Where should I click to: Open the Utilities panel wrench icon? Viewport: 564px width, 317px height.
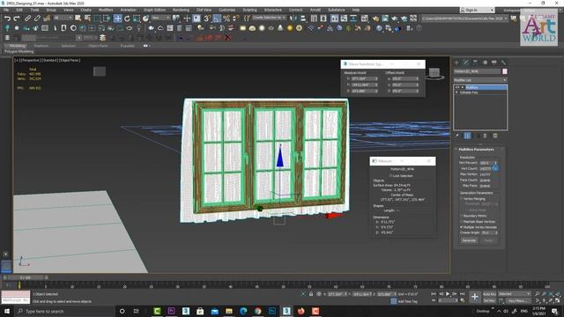503,63
